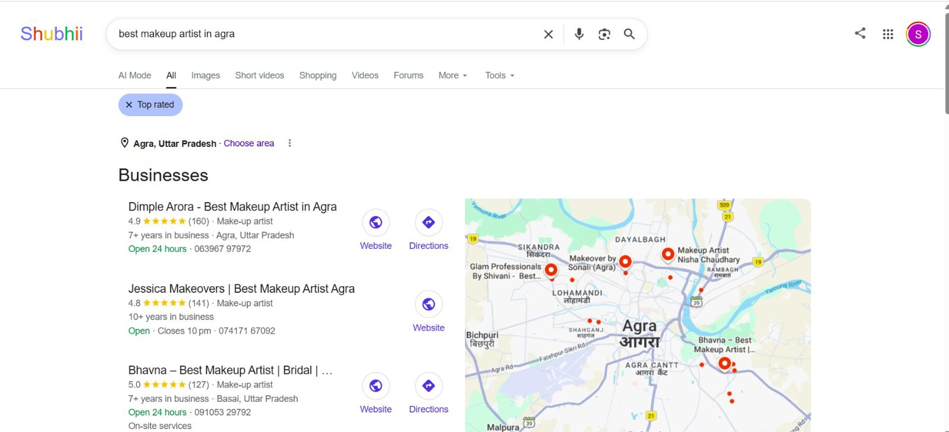Open the Videos tab

[365, 75]
